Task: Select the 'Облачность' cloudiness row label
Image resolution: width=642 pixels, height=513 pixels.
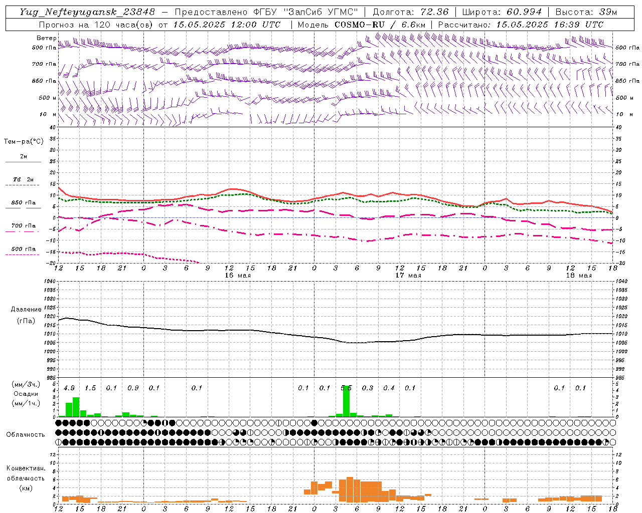Action: (26, 434)
